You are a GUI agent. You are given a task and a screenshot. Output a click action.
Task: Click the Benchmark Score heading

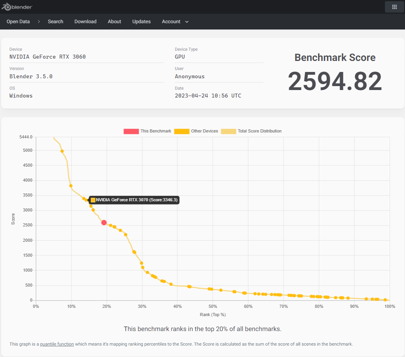coord(335,58)
